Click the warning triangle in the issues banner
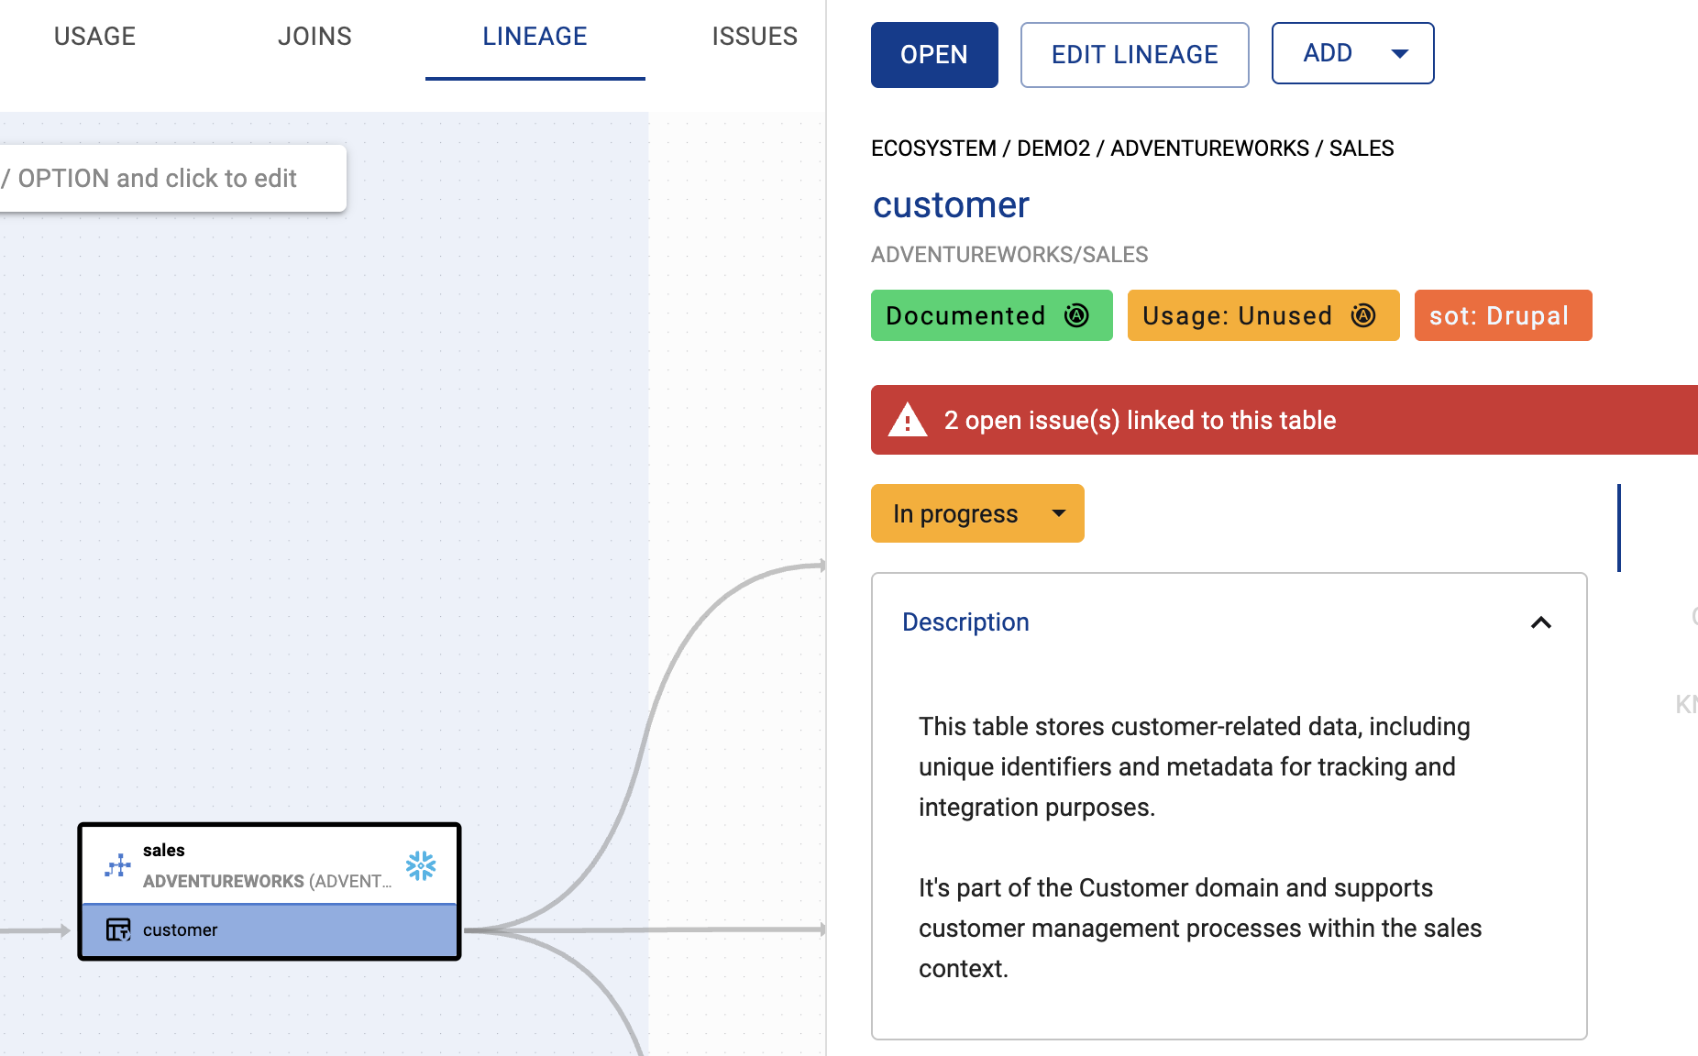 908,420
